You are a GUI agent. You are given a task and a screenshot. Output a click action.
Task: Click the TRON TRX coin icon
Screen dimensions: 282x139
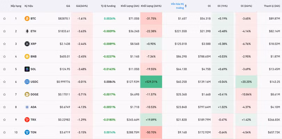point(27,120)
